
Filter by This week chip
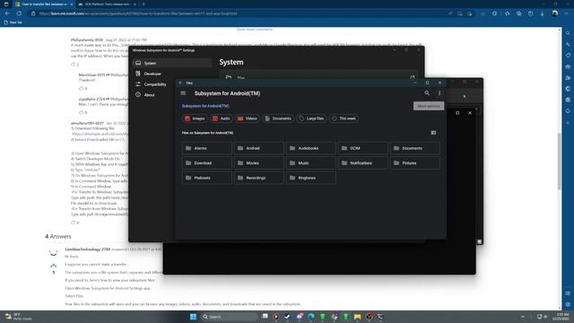coord(344,118)
